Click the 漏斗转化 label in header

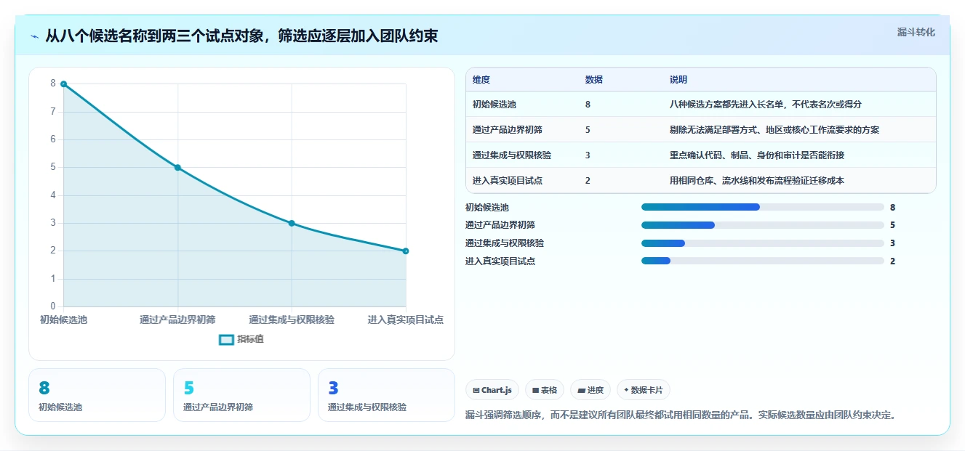tap(916, 32)
